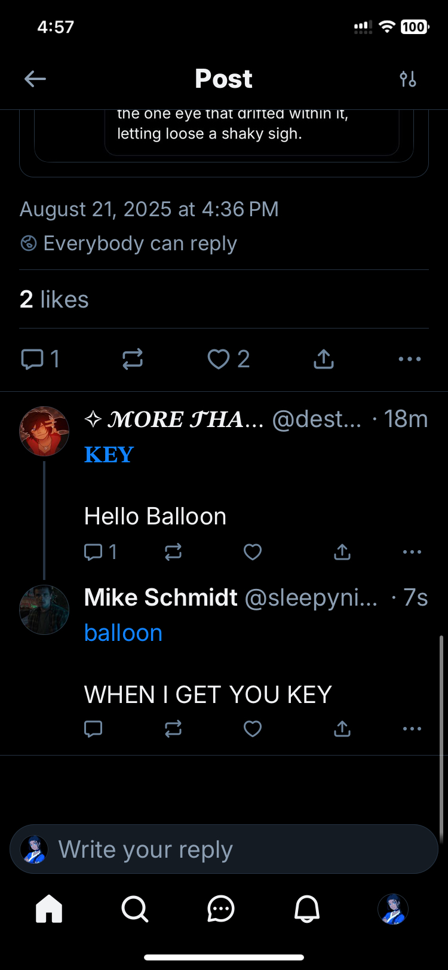Open the Home tab

click(x=49, y=909)
